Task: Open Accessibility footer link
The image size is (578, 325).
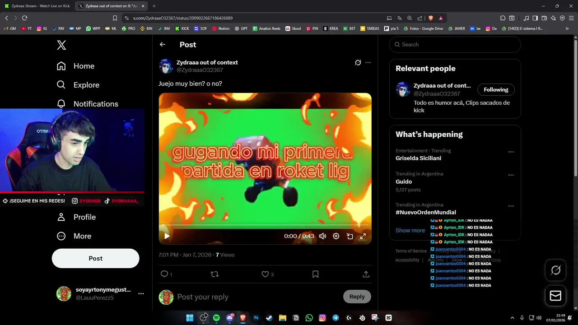Action: pos(407,260)
